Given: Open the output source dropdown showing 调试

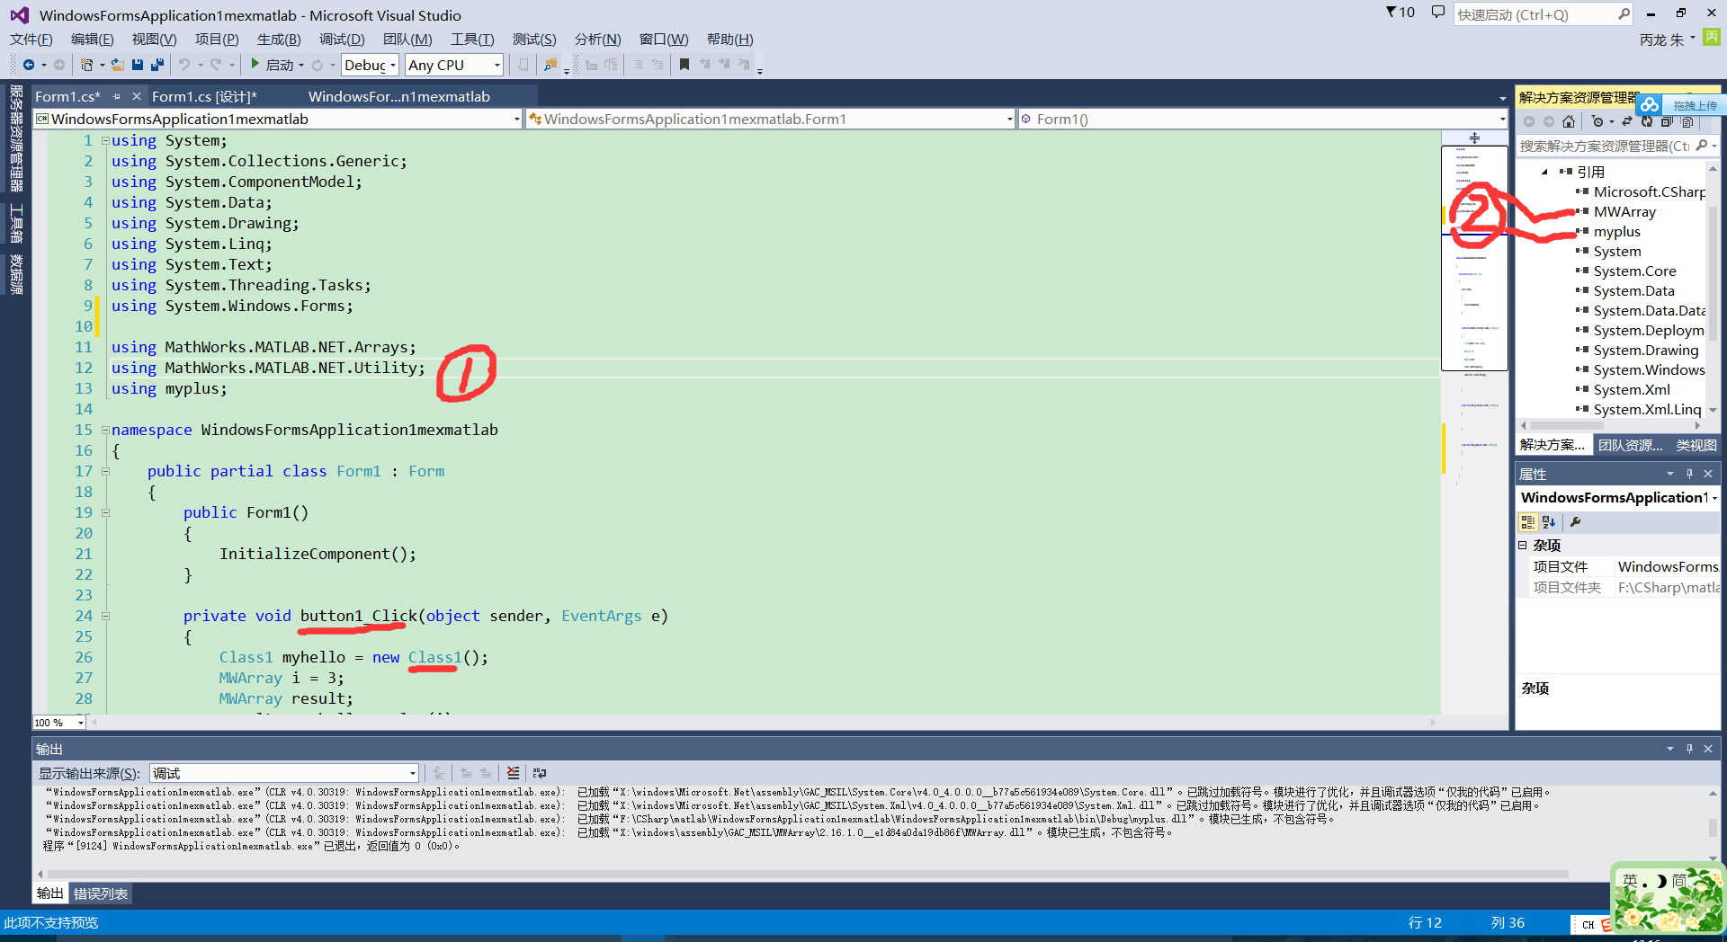Looking at the screenshot, I should point(283,773).
